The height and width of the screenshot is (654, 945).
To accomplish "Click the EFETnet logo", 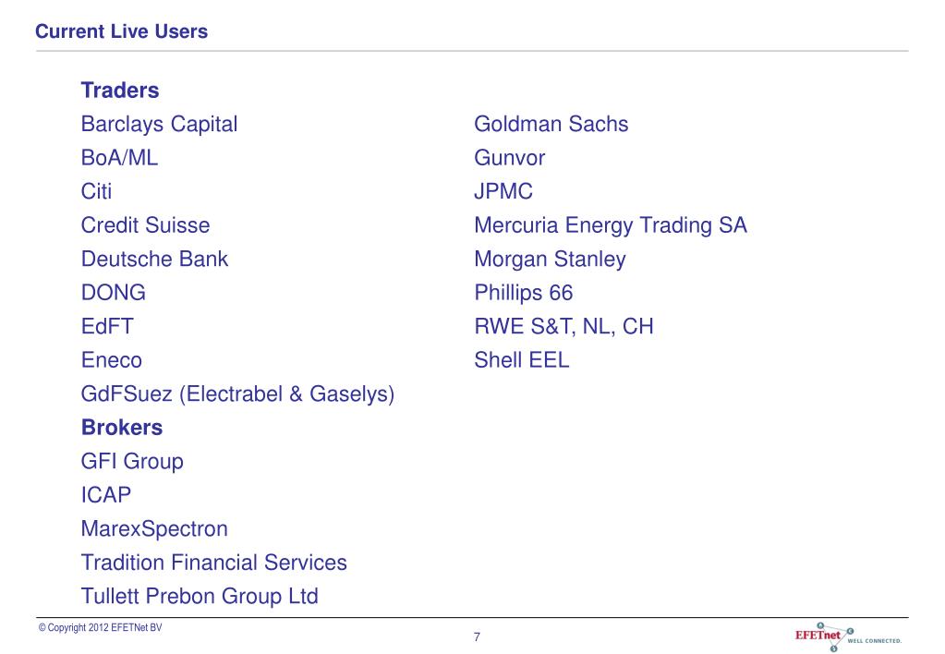I will click(849, 636).
